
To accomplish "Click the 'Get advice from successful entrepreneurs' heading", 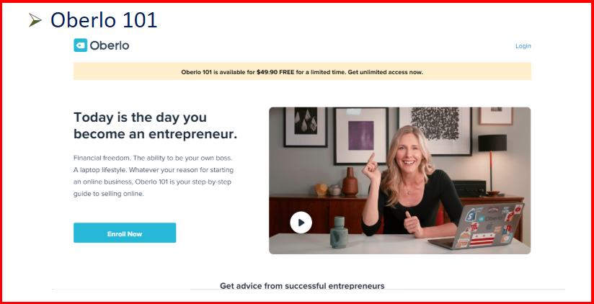I will pos(302,285).
